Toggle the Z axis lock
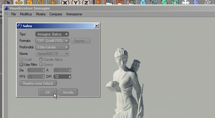Screen dimensions: 215x118 pyautogui.click(x=86, y=2)
